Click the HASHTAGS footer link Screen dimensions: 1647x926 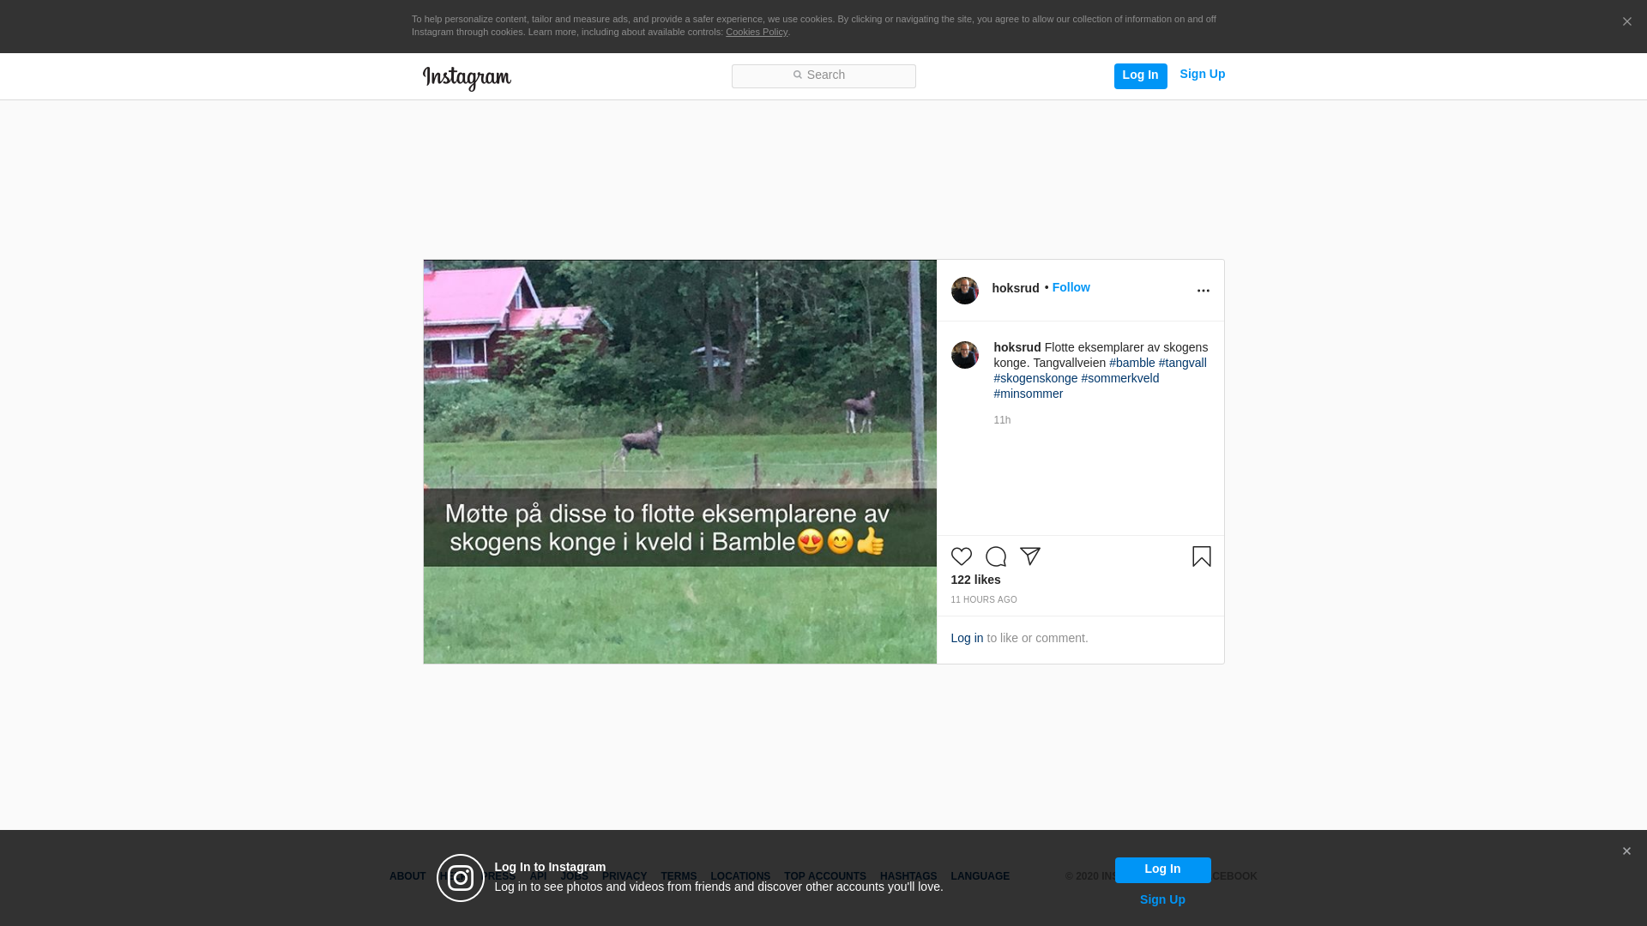coord(908,876)
